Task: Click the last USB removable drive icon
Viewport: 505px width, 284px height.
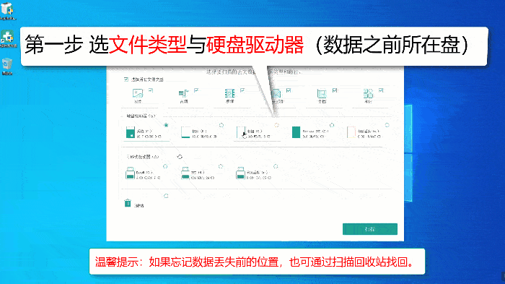Action: [240, 173]
